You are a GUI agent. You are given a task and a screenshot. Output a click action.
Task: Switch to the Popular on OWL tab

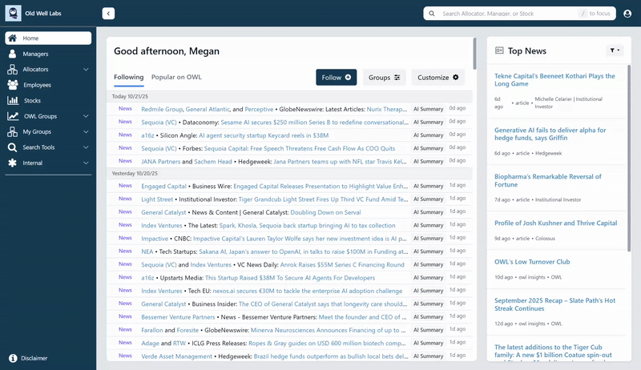(x=176, y=78)
